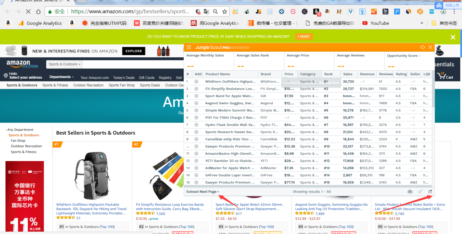Add Hydro Flask Double Wall product
Screen dimensions: 462x234
coord(197,125)
